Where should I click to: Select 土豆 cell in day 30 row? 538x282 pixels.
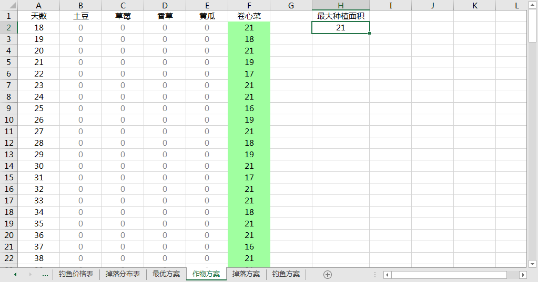point(80,166)
